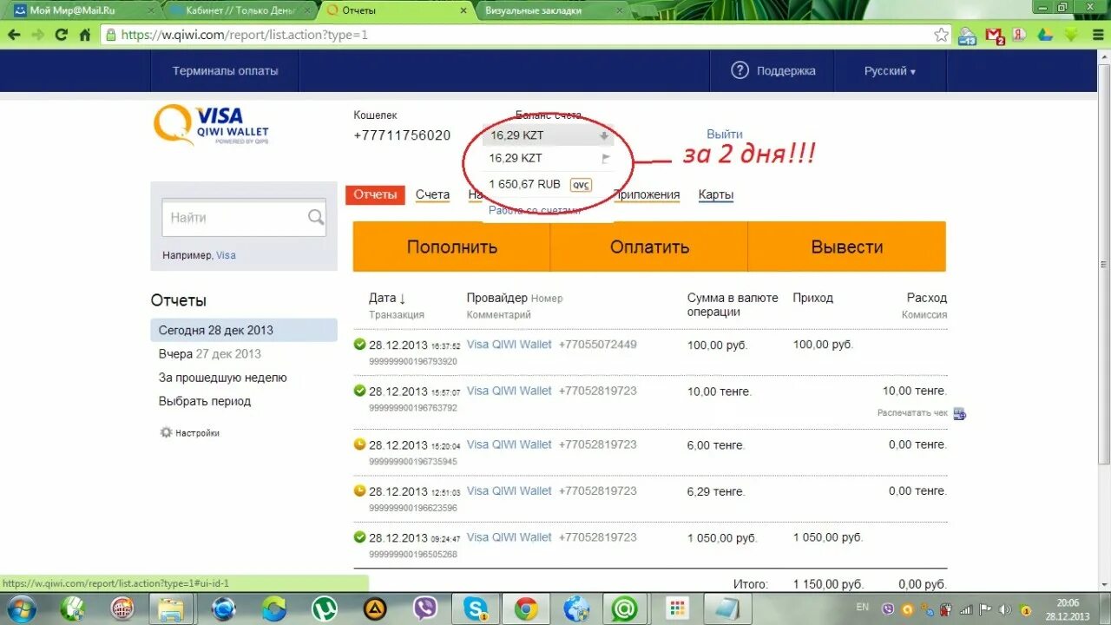The width and height of the screenshot is (1111, 625).
Task: Click the green download arrow extension
Action: click(x=1071, y=35)
